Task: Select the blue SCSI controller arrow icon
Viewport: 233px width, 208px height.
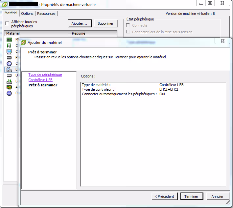Action: click(x=9, y=63)
